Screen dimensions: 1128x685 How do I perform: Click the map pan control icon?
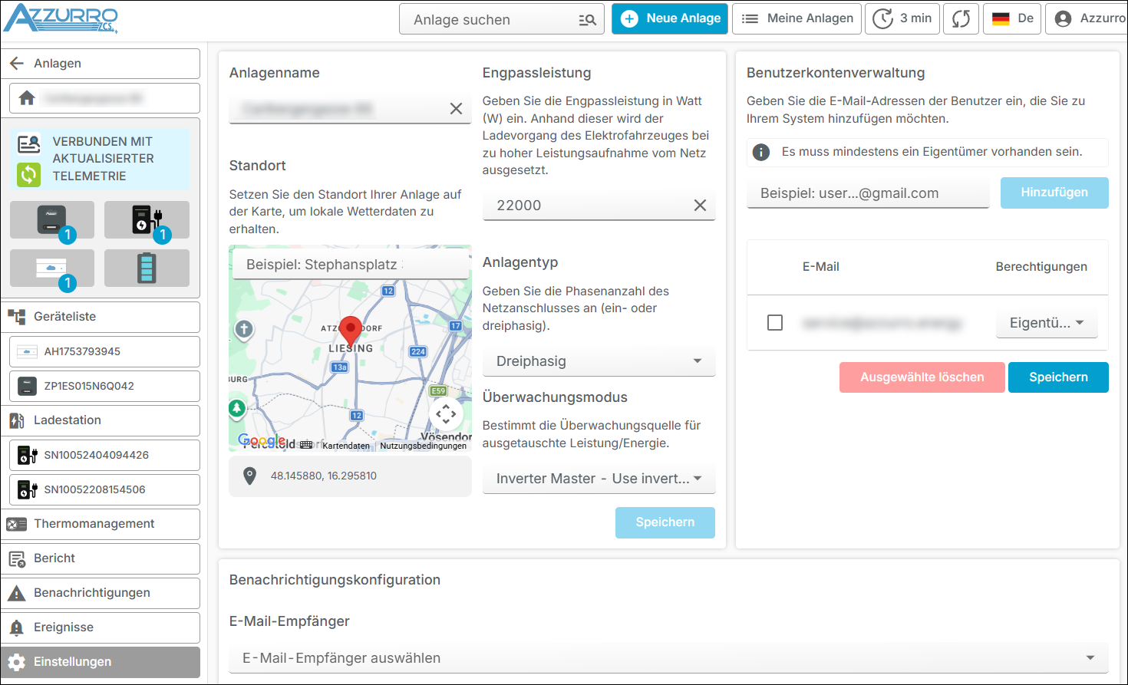(x=446, y=414)
